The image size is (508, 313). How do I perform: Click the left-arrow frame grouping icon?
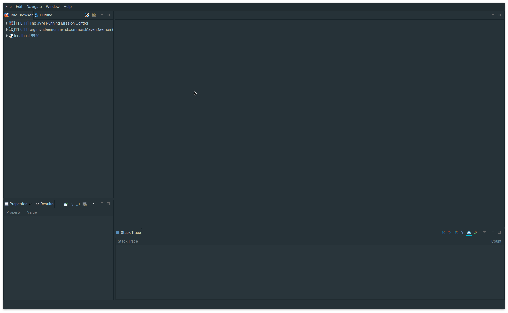click(450, 233)
